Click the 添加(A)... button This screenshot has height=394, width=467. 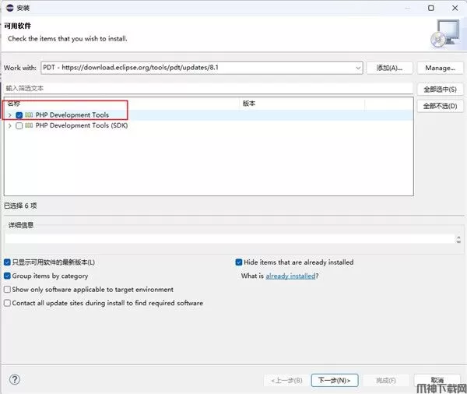pyautogui.click(x=390, y=68)
